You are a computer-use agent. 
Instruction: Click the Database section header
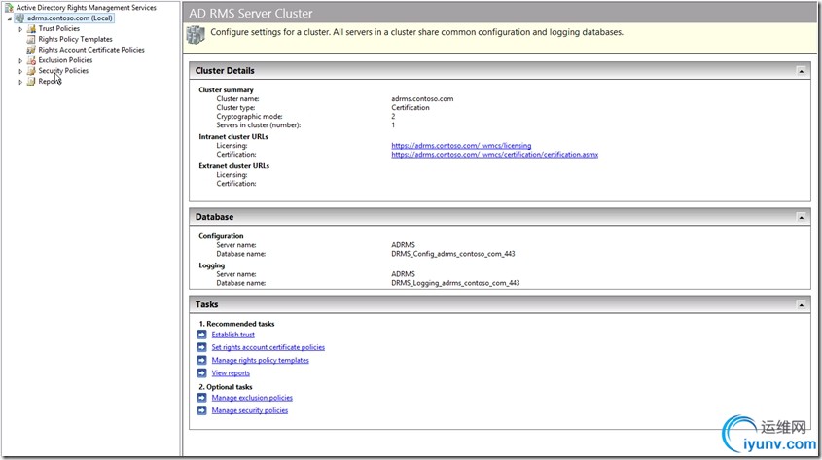point(500,217)
